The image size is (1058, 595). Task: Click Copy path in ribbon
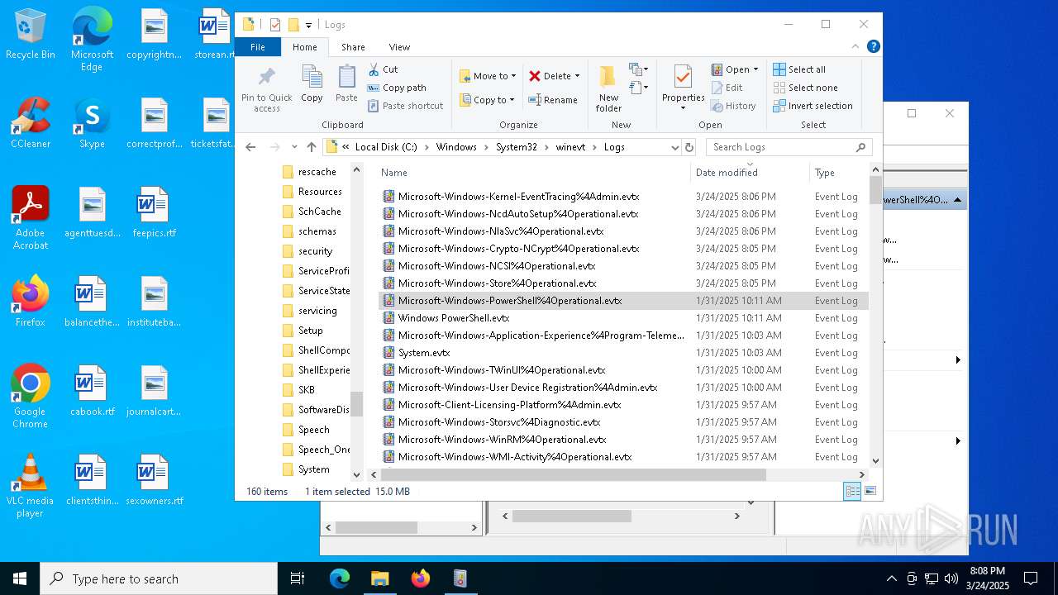[x=397, y=88]
